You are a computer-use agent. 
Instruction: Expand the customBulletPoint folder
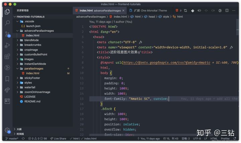click(x=17, y=55)
